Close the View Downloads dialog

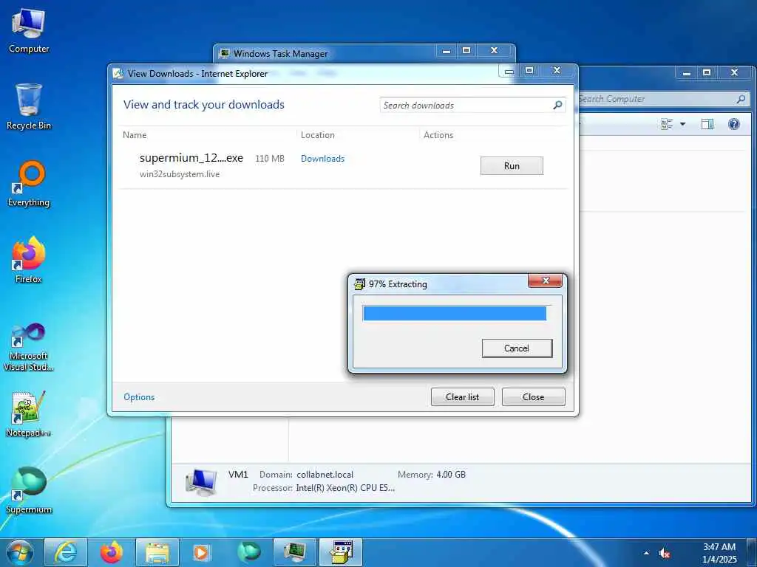click(534, 396)
